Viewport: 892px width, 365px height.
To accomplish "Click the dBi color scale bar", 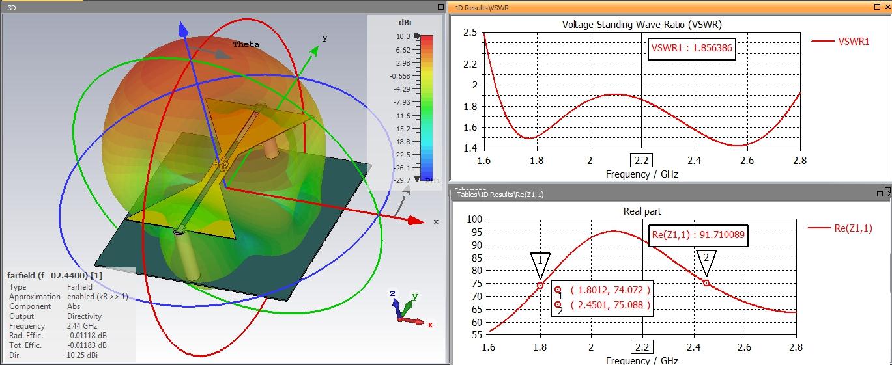I will click(x=427, y=108).
